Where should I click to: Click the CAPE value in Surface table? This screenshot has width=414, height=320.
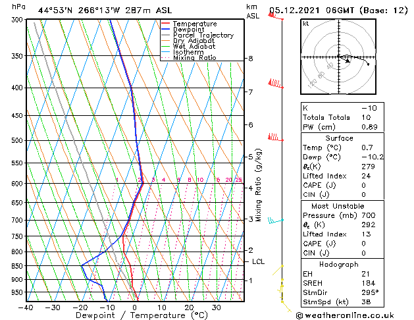[x=363, y=185]
